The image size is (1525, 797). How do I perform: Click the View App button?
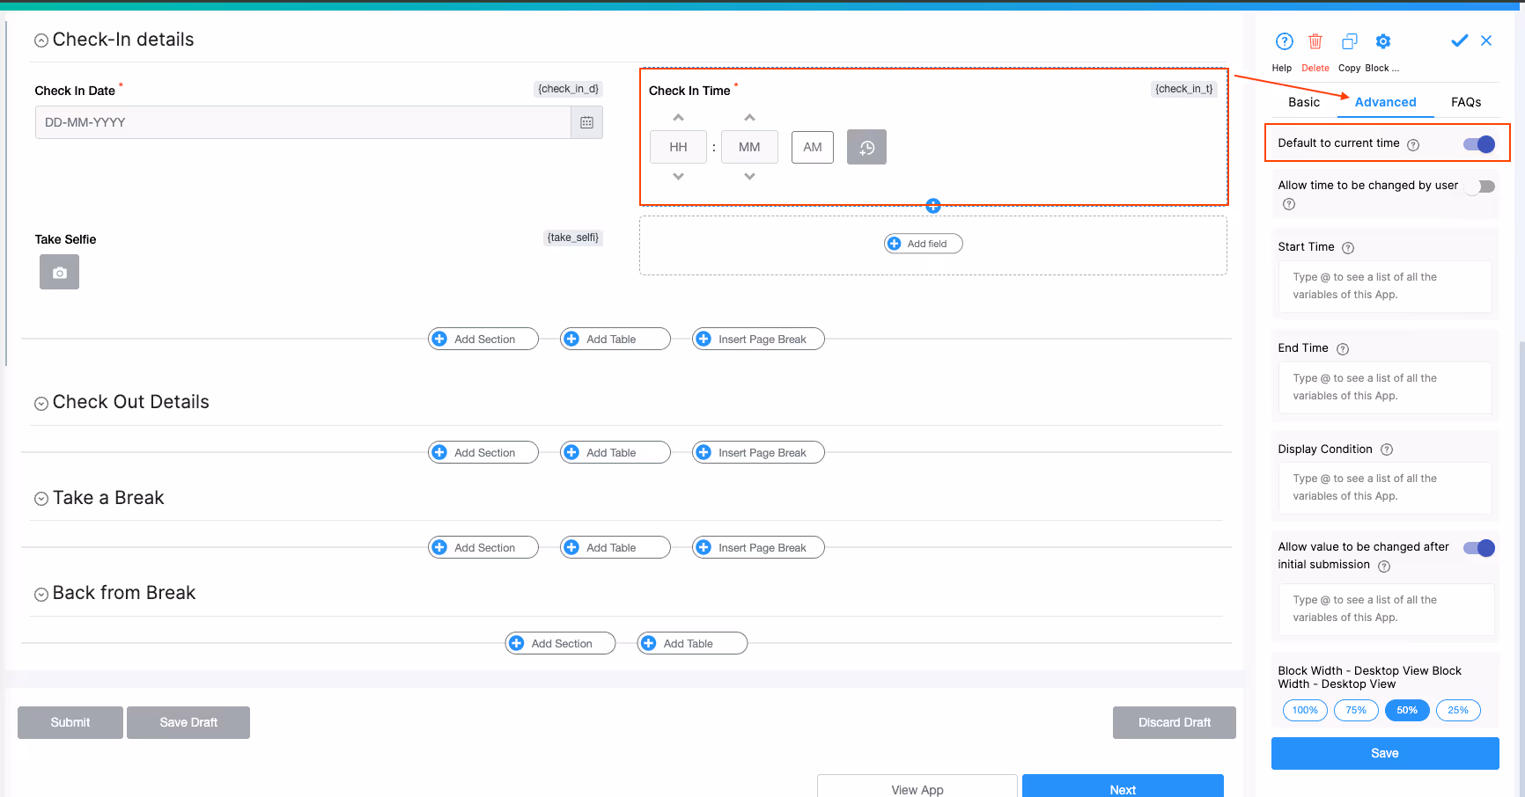pos(917,786)
